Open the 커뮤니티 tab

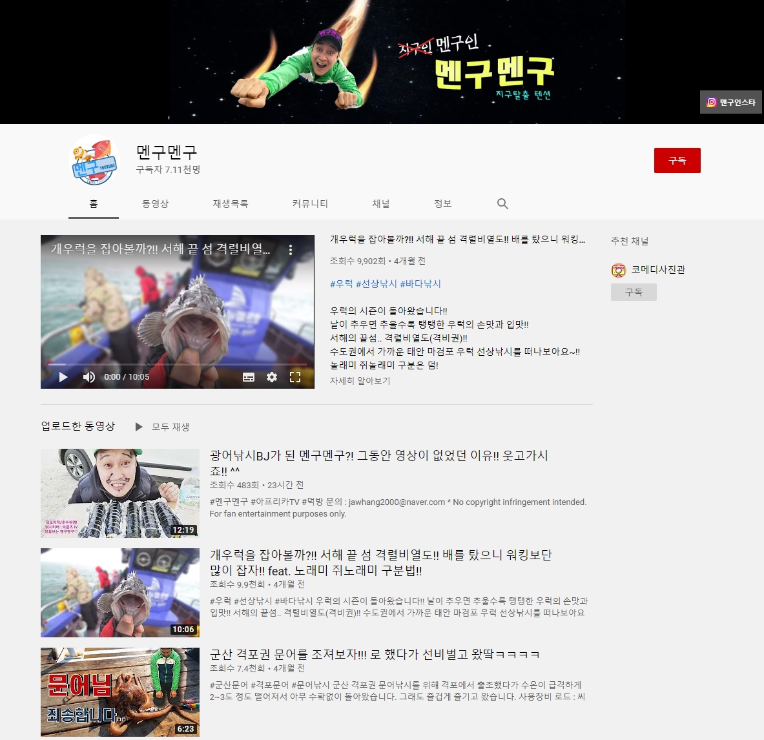(310, 204)
